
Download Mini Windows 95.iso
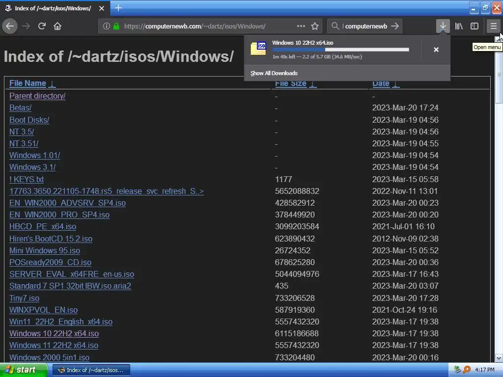click(45, 251)
